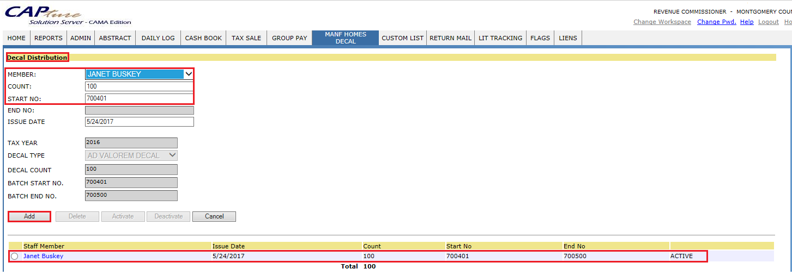Image resolution: width=792 pixels, height=275 pixels.
Task: Go to the HOME tab
Action: pos(16,38)
